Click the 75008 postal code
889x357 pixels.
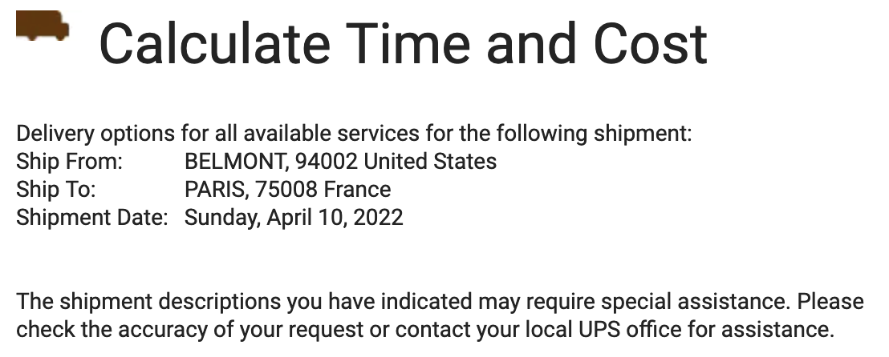coord(286,189)
